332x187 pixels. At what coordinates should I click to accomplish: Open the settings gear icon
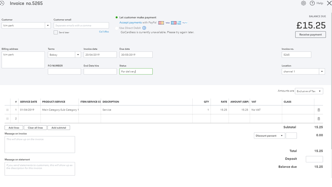click(303, 3)
